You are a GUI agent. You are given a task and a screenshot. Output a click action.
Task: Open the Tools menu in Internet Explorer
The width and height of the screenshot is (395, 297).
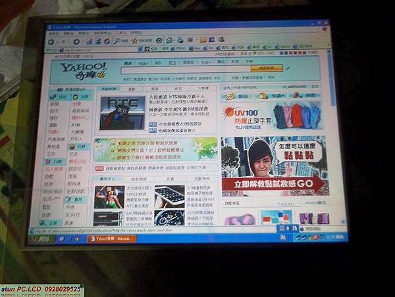121,33
